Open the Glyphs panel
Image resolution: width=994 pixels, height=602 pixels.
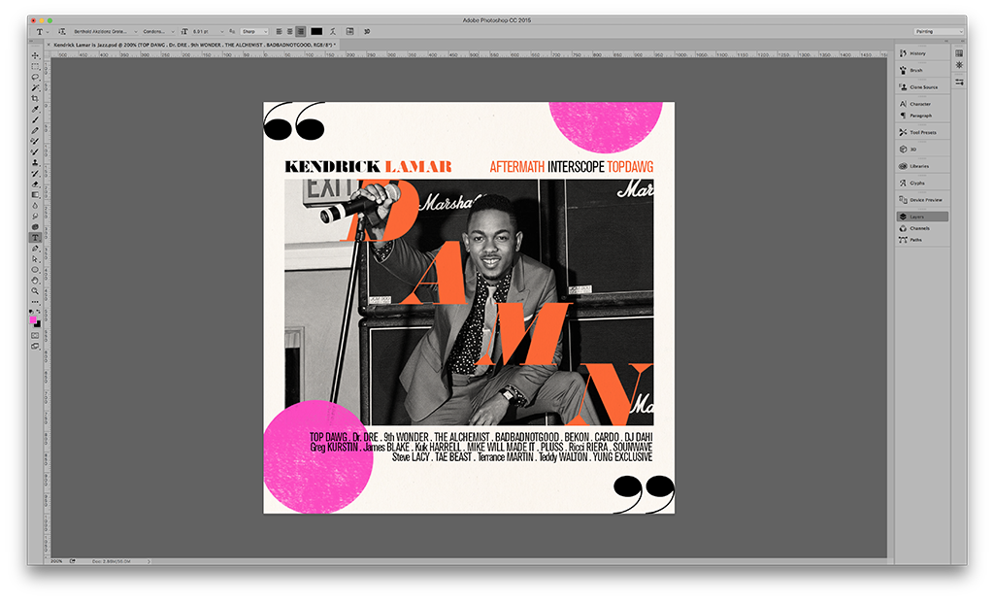tap(922, 183)
